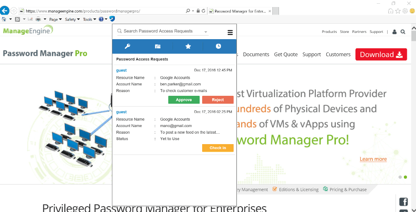
Task: Open the Products top link
Action: click(329, 32)
